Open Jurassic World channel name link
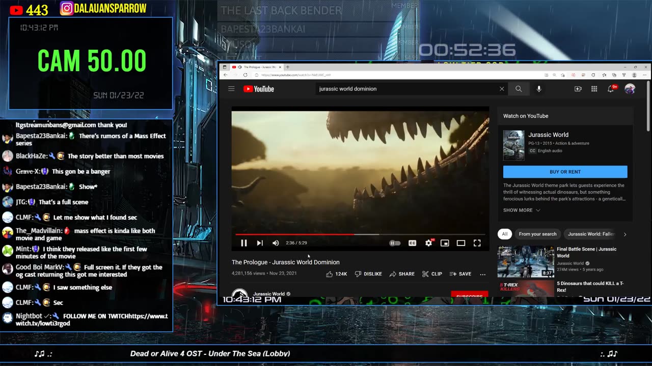The height and width of the screenshot is (366, 652). tap(268, 294)
